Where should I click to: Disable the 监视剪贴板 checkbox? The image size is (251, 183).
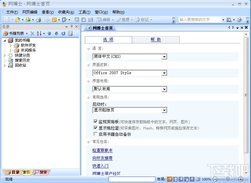[x=96, y=122]
